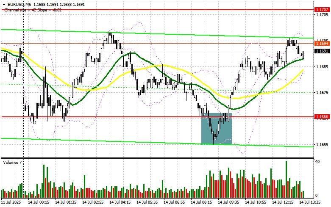Click the '14 Jul 05:35' time label

tap(147, 202)
